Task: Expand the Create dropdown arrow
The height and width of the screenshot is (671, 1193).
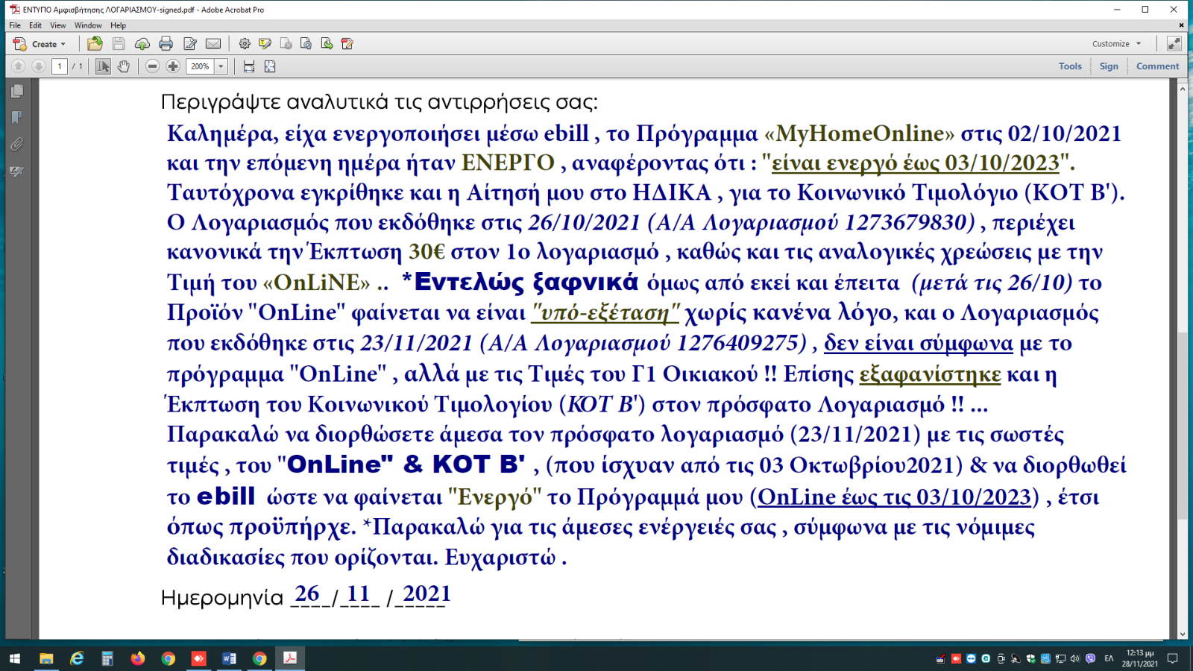Action: point(63,44)
